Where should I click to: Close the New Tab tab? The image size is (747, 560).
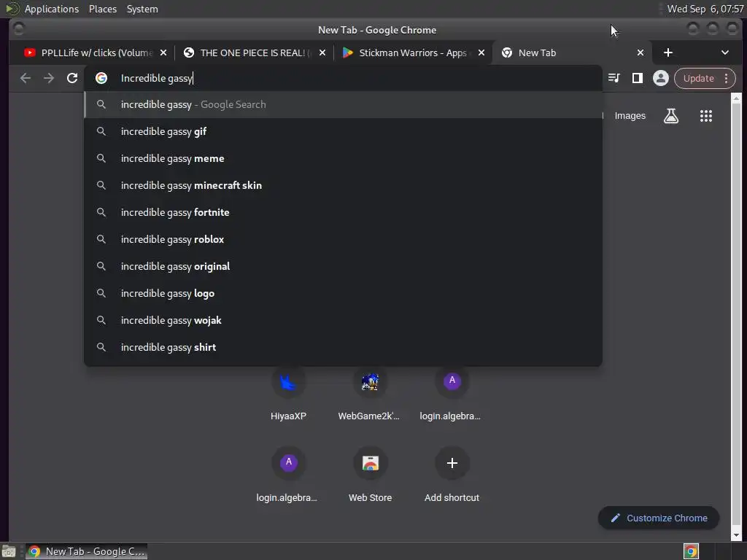point(640,52)
